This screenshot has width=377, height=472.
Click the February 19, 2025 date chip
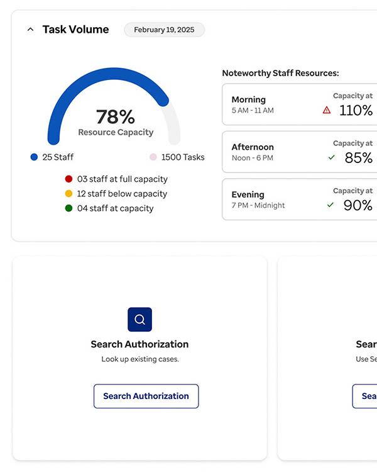pyautogui.click(x=164, y=30)
